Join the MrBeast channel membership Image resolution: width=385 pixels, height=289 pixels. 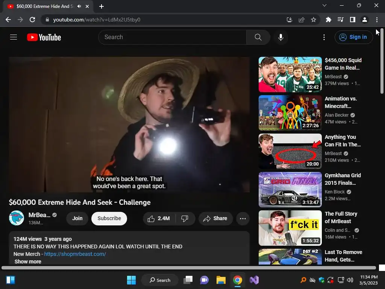click(77, 219)
